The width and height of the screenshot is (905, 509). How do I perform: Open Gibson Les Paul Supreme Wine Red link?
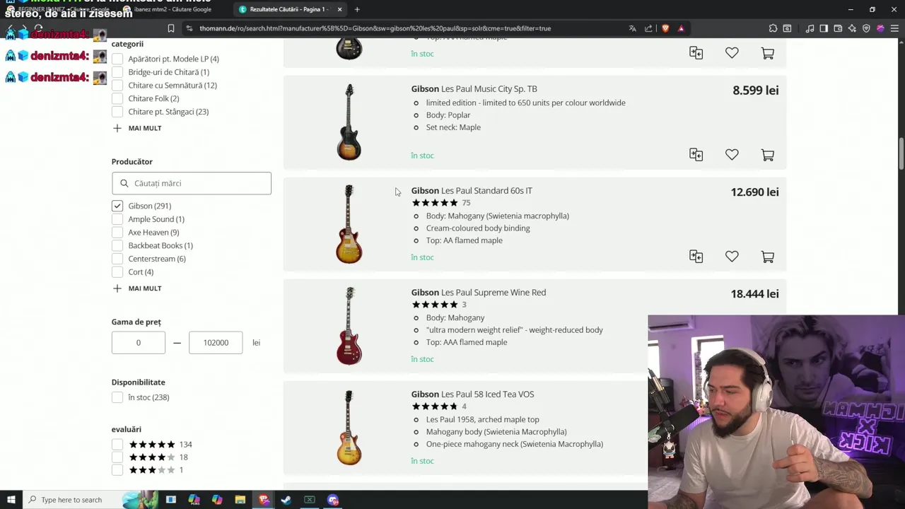tap(479, 293)
